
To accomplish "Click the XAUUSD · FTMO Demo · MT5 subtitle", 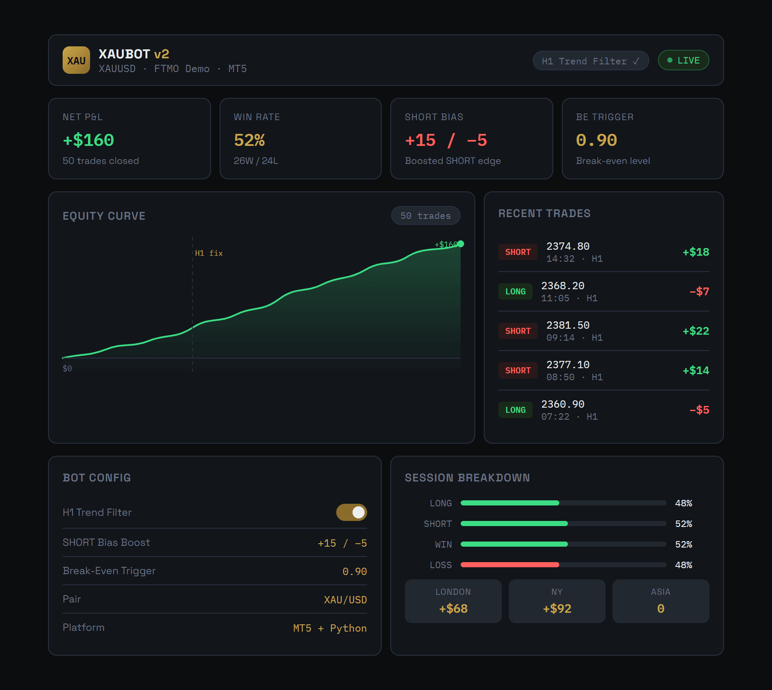I will (172, 69).
